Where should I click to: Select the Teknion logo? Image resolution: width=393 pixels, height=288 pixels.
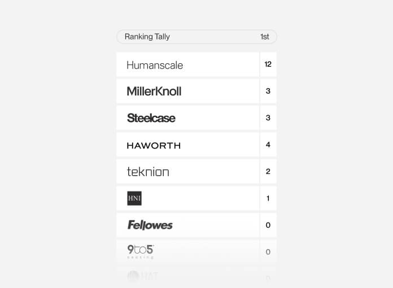tap(148, 172)
